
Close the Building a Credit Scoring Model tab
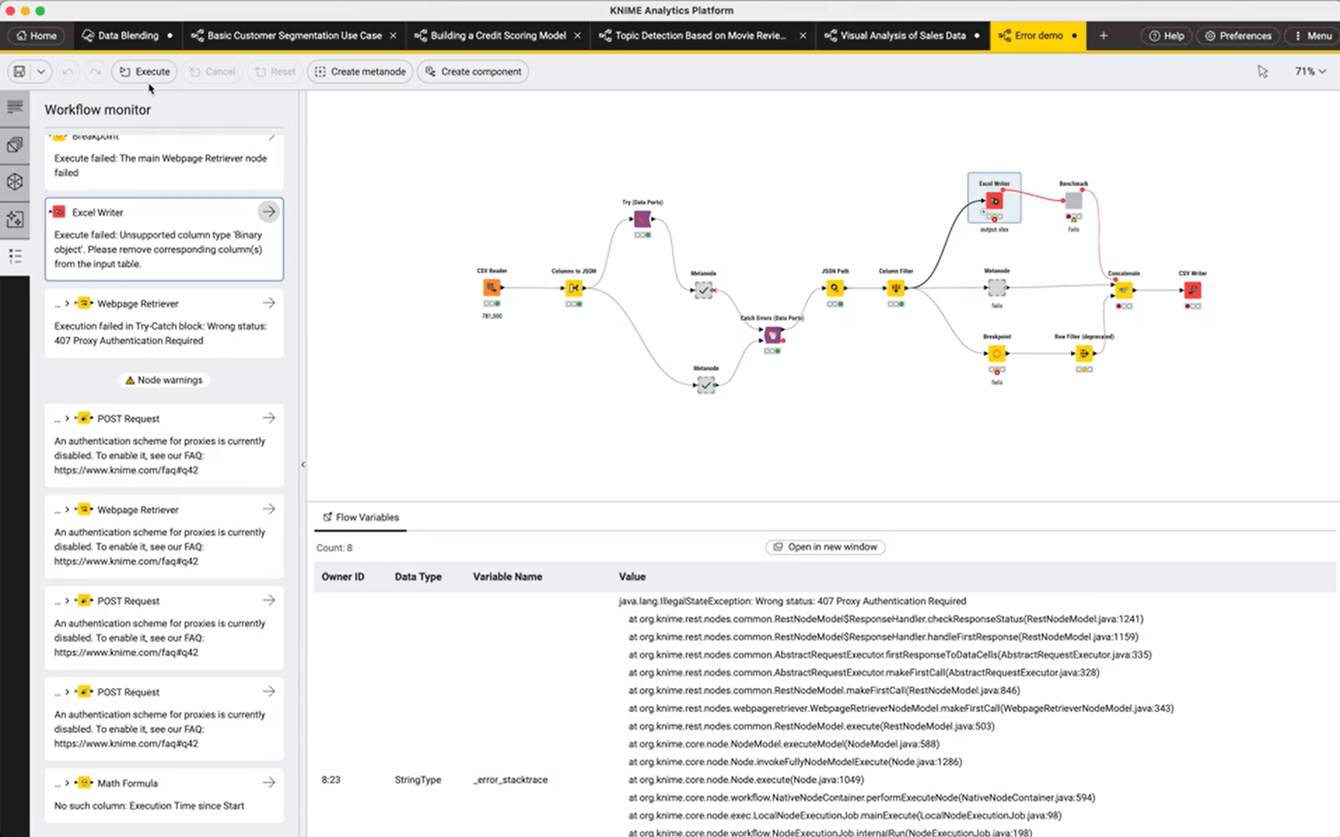pos(577,35)
